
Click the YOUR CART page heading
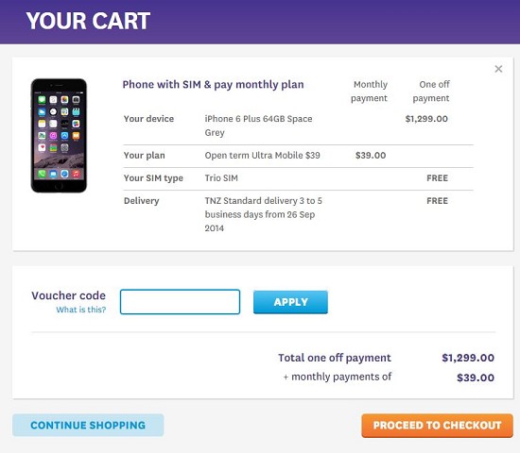[x=88, y=21]
